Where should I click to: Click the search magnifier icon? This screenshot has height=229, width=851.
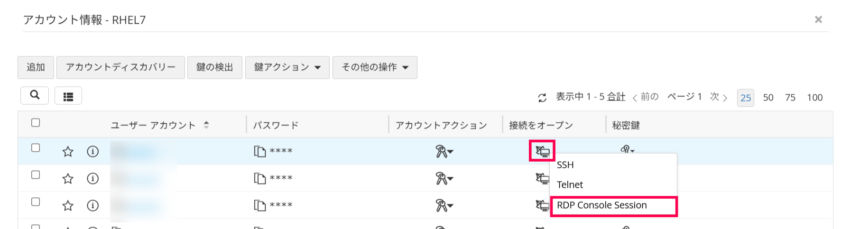tap(35, 95)
